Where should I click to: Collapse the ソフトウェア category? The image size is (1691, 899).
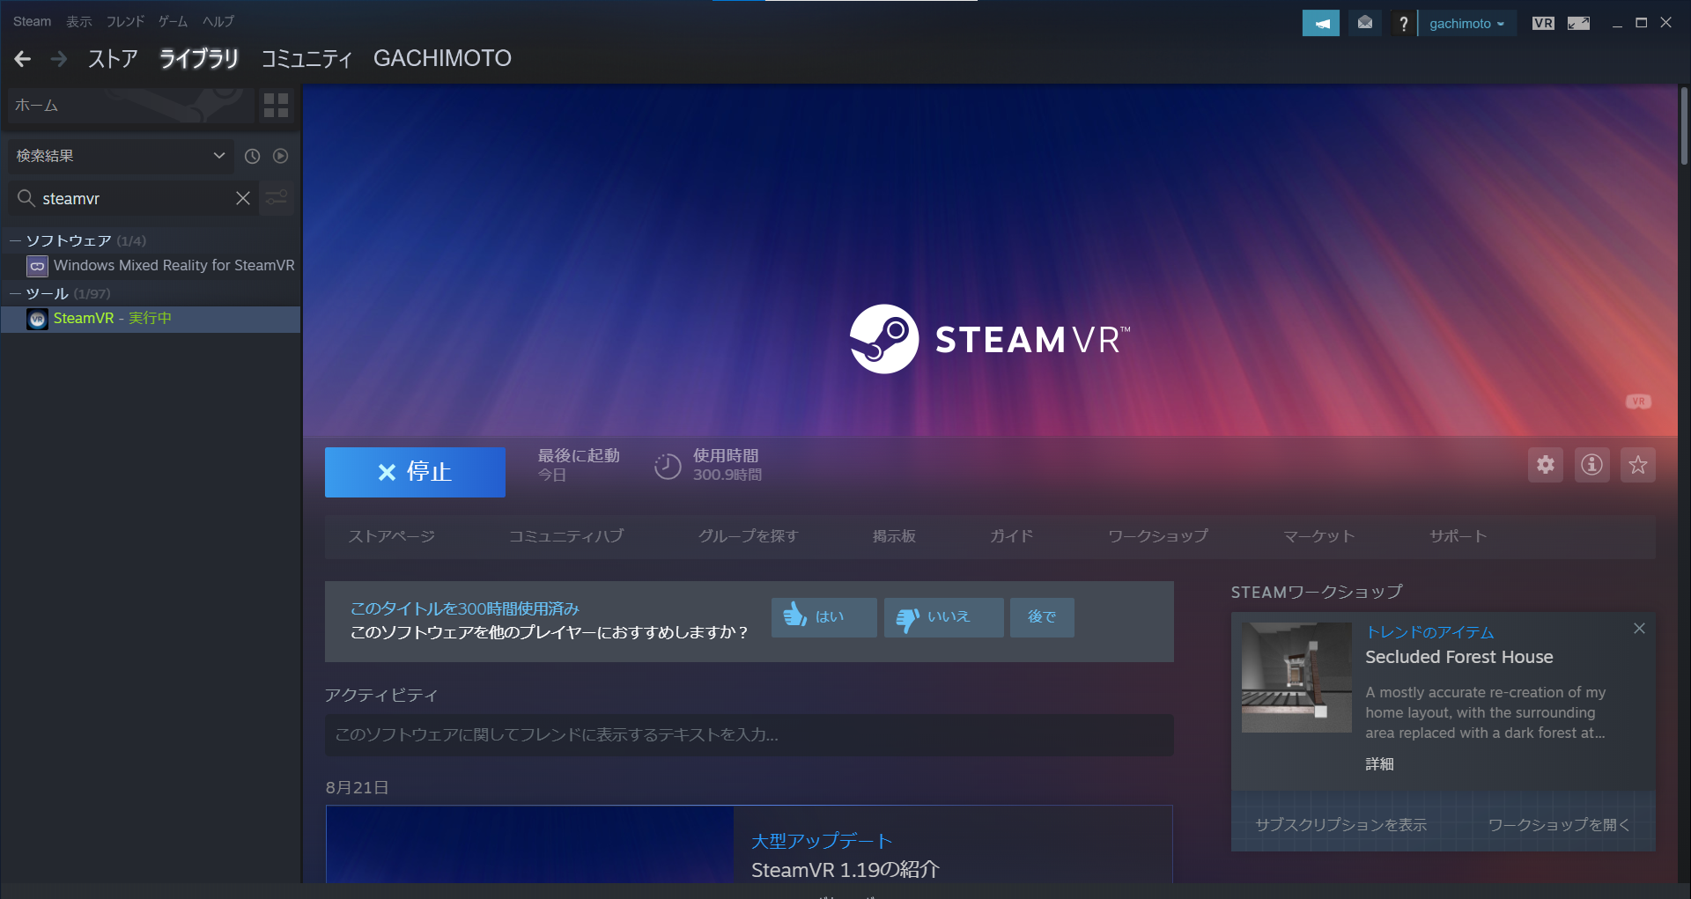pos(15,240)
